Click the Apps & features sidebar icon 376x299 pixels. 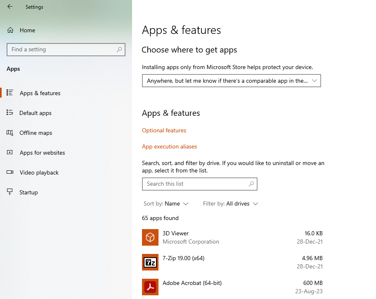pos(10,93)
